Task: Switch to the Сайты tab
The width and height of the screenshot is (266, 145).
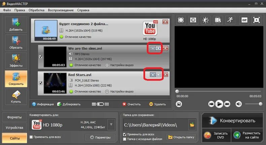Action: tap(14, 138)
